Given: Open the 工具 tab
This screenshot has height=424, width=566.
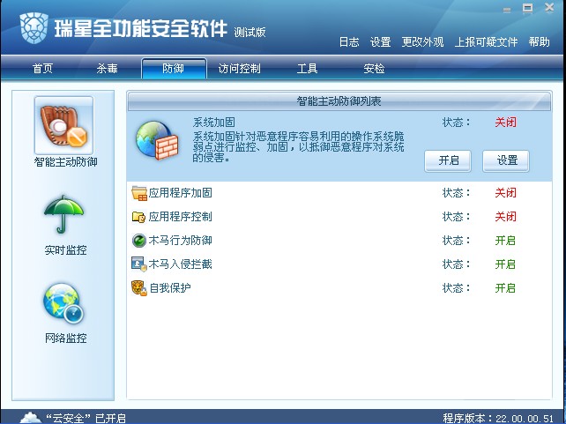Looking at the screenshot, I should pos(307,68).
